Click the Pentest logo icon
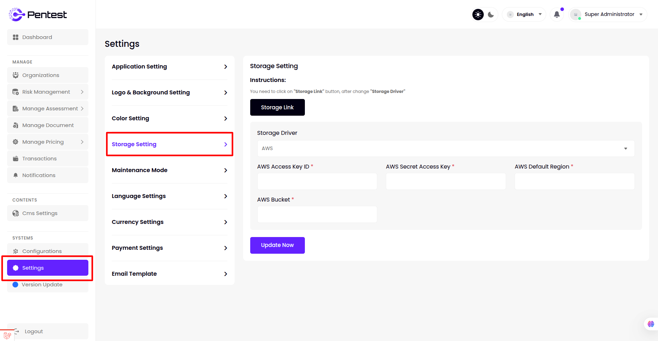This screenshot has height=341, width=658. 16,15
